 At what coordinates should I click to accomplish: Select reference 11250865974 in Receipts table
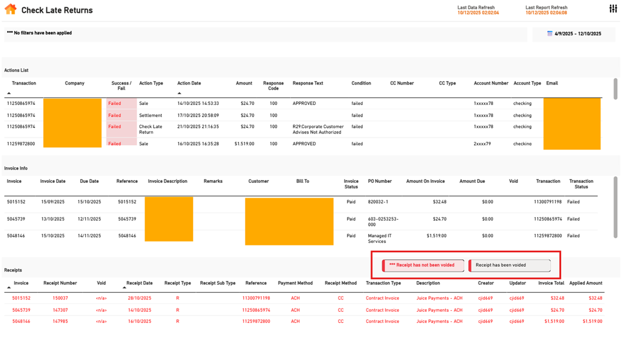tap(256, 310)
